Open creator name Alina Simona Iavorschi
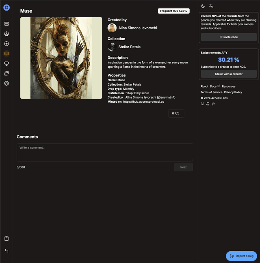Viewport: 260px width, 263px height. coord(138,28)
